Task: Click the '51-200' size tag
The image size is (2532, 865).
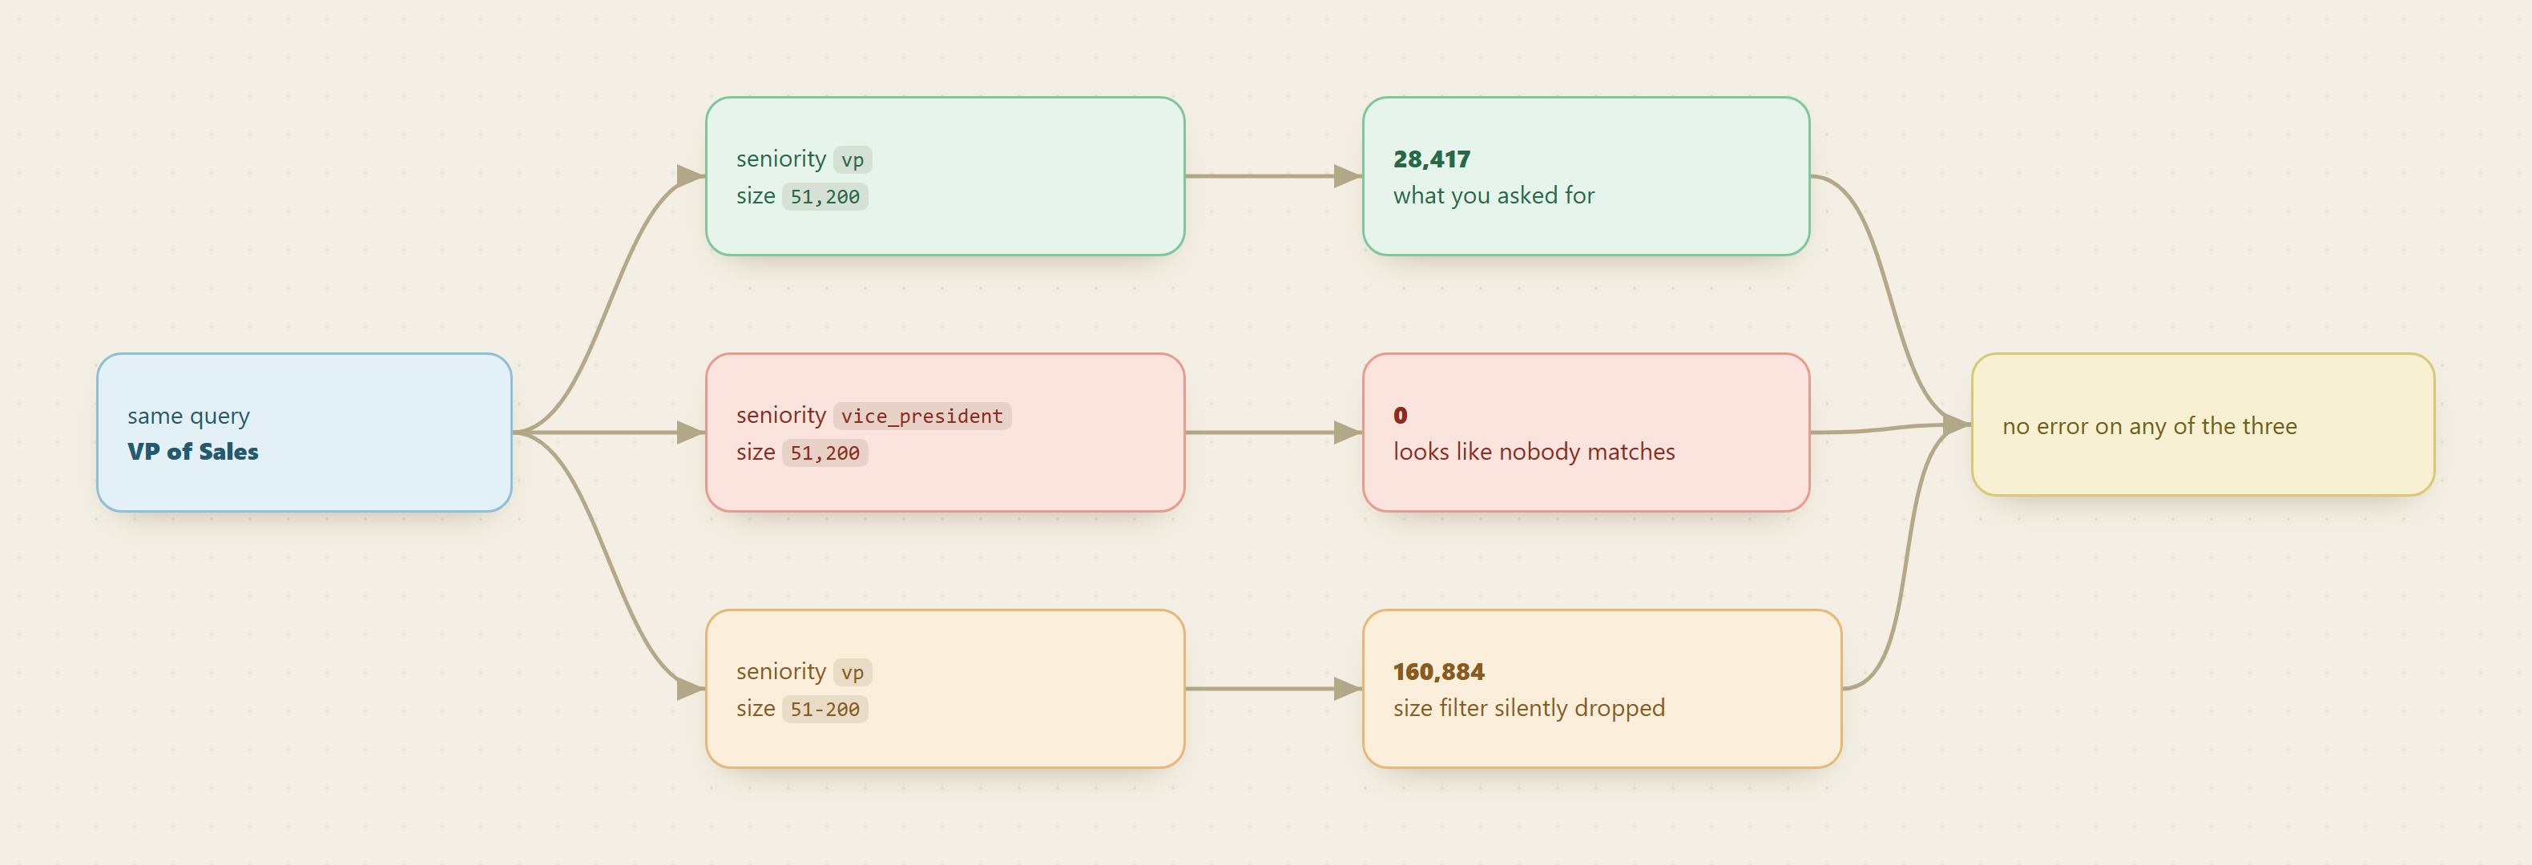Action: tap(825, 709)
